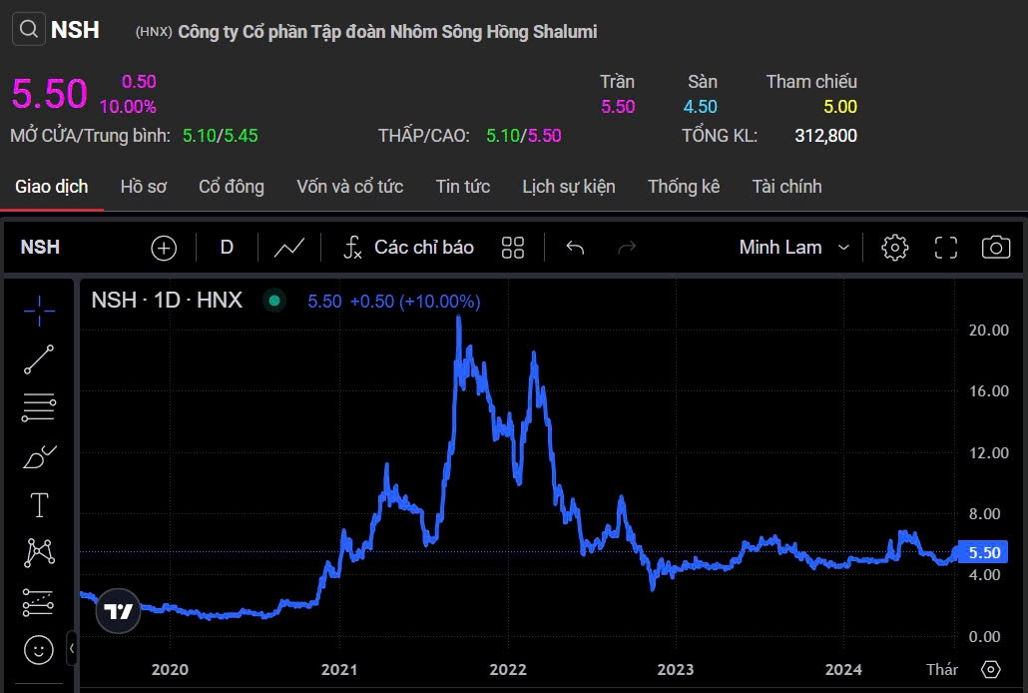Open the Cổ đông tab
Screen dimensions: 1028x693
232,187
